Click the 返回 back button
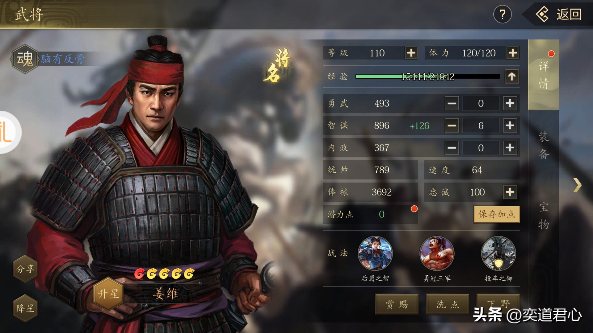The image size is (593, 333). tap(559, 14)
